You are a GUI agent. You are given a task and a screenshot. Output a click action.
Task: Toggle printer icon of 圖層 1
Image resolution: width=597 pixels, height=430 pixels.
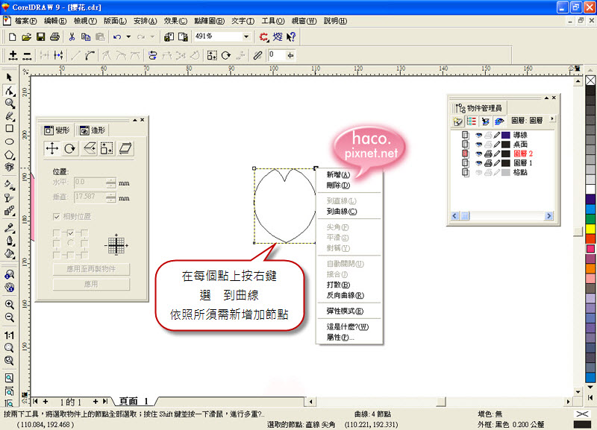pyautogui.click(x=488, y=163)
